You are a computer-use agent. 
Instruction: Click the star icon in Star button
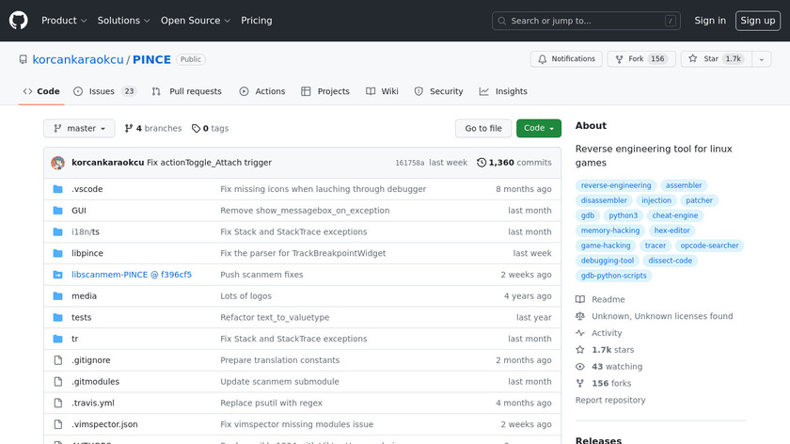693,59
